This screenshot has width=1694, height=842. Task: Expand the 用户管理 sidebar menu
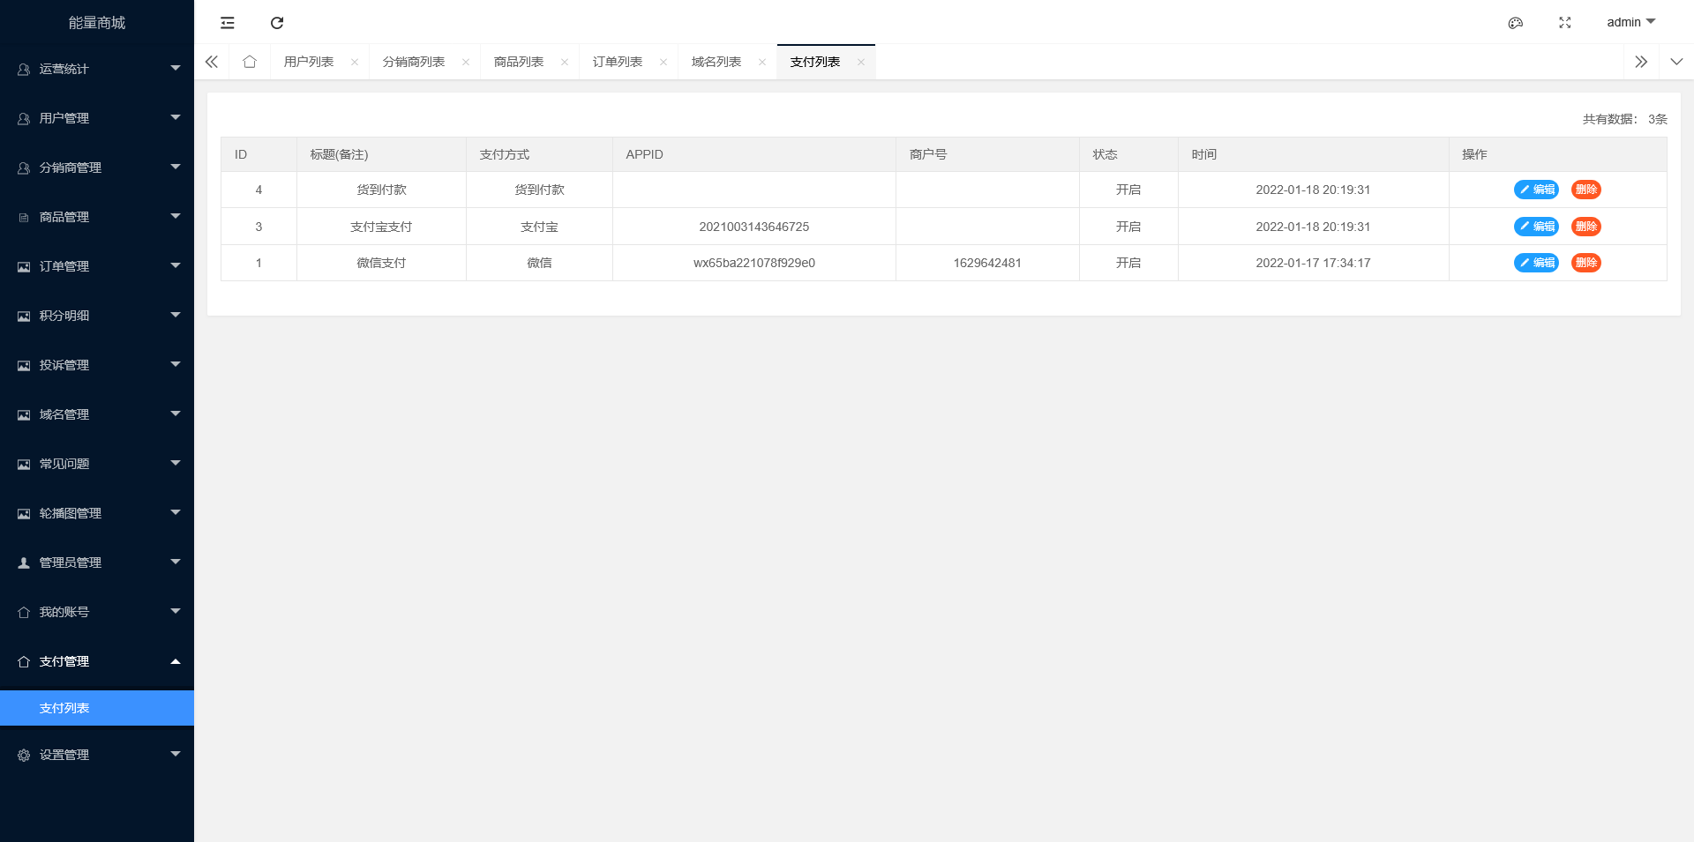pyautogui.click(x=97, y=118)
